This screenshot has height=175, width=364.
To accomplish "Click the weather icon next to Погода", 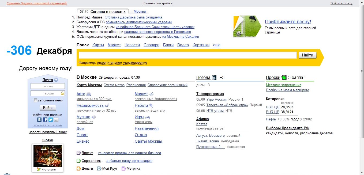I will [214, 78].
